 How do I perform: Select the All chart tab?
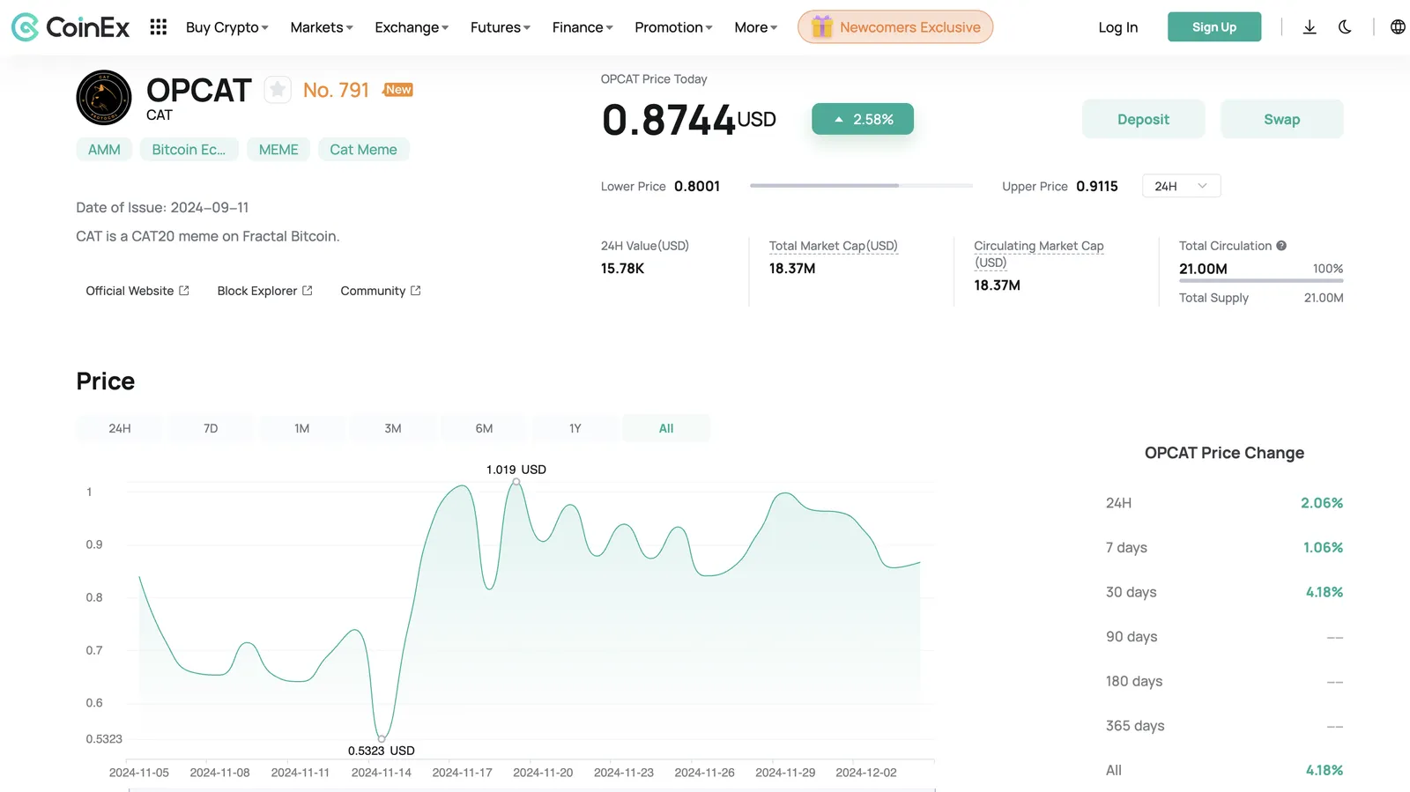[x=666, y=428]
